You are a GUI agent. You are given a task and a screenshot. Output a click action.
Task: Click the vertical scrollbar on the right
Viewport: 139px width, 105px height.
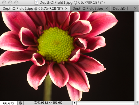click(x=137, y=56)
